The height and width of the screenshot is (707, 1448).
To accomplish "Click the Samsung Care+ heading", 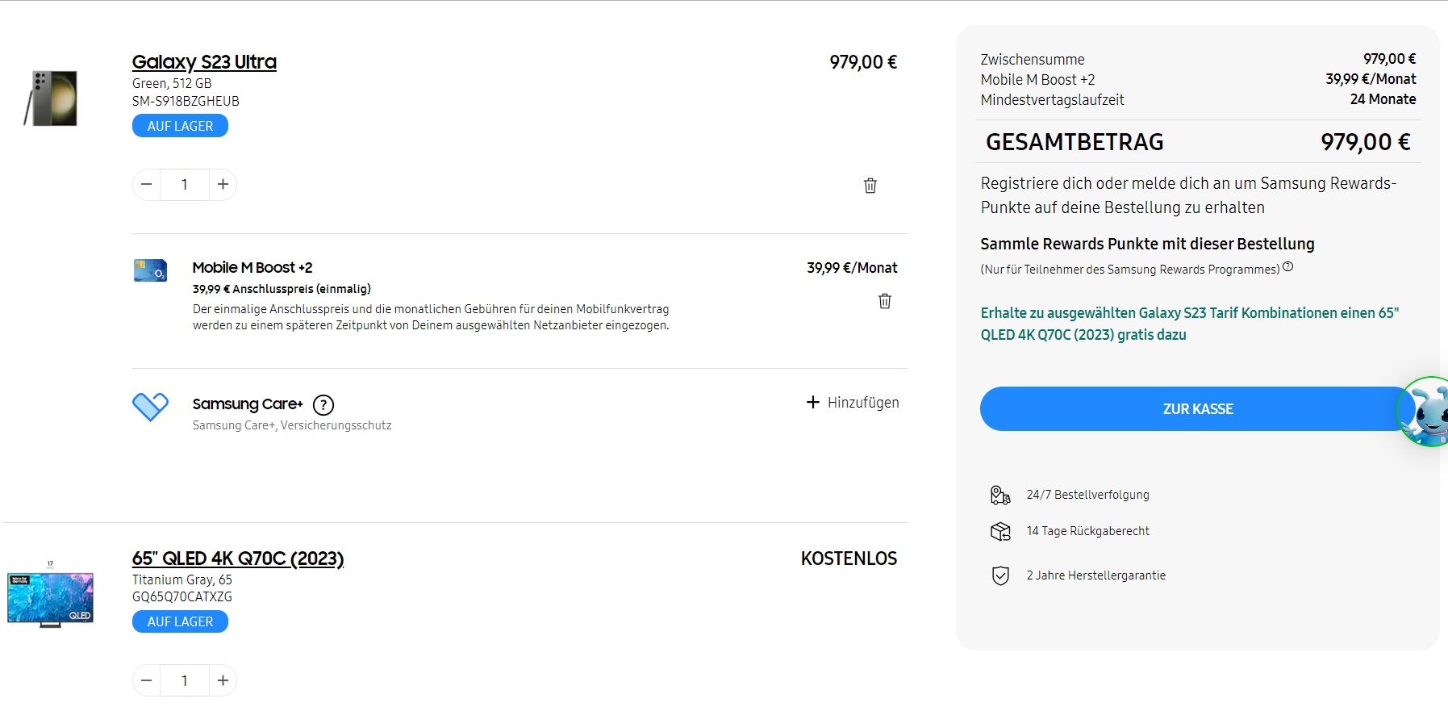I will tap(248, 404).
